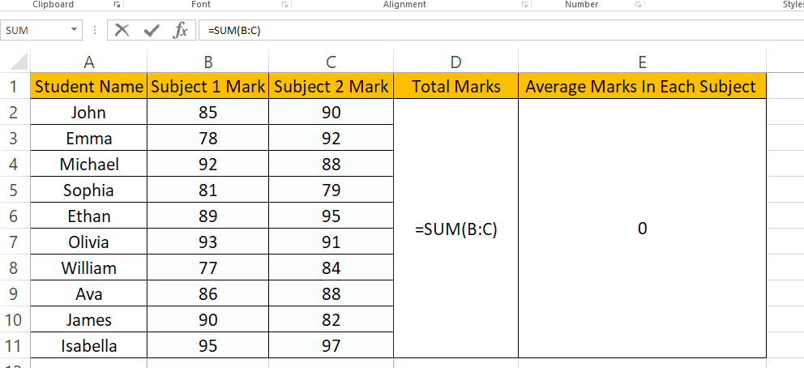Select column E header
804x368 pixels.
pyautogui.click(x=642, y=62)
